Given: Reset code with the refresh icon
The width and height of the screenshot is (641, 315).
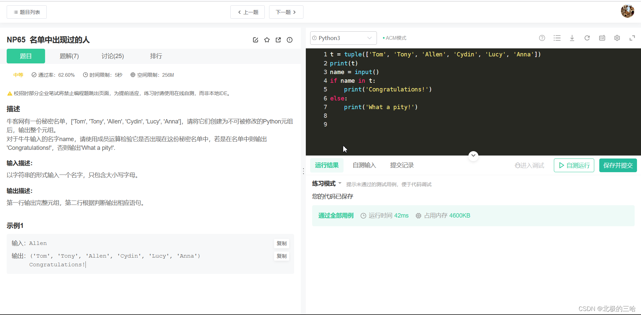Looking at the screenshot, I should pyautogui.click(x=587, y=38).
